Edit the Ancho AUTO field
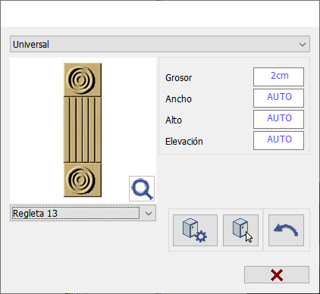Screen dimensions: 320x294 [278, 98]
